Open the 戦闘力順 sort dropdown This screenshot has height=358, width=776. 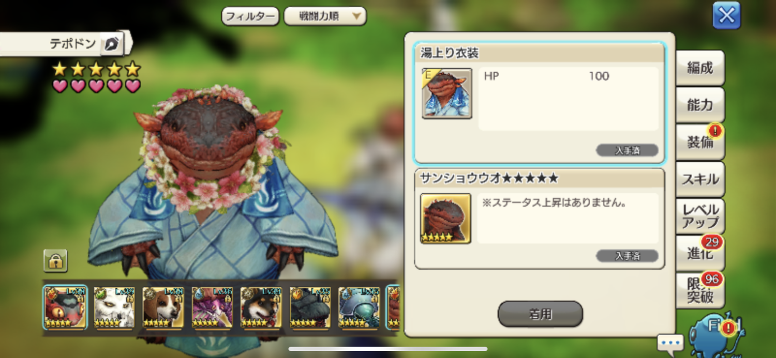point(325,17)
